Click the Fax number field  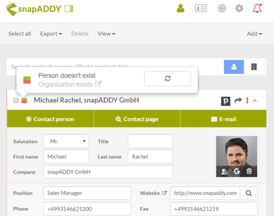tap(214, 209)
